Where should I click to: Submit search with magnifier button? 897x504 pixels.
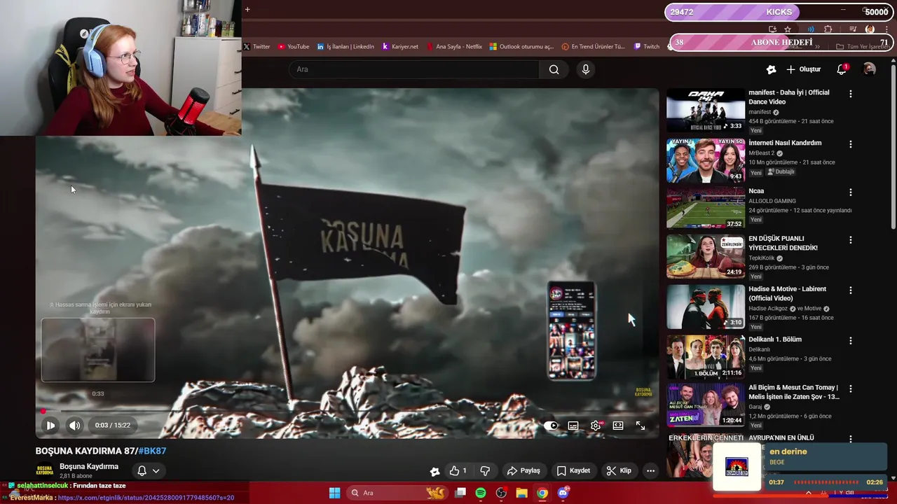click(554, 69)
